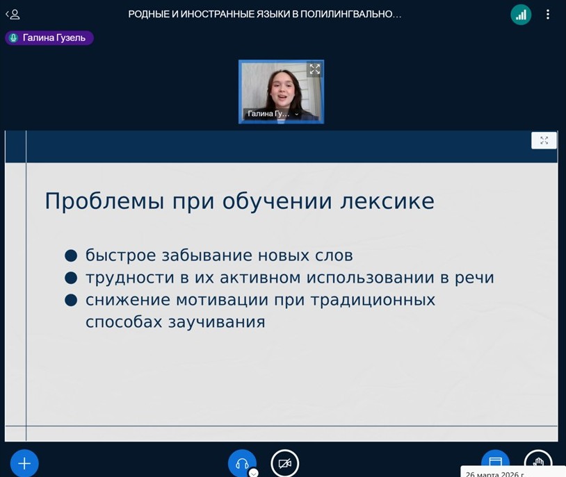Toggle the headphones listen-only audio button
This screenshot has width=566, height=477.
[242, 463]
